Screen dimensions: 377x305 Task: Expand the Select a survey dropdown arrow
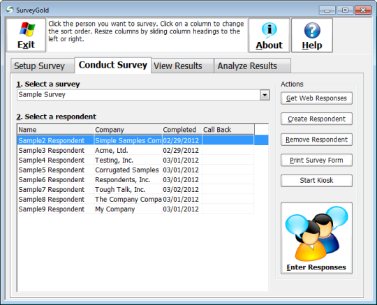pyautogui.click(x=265, y=95)
